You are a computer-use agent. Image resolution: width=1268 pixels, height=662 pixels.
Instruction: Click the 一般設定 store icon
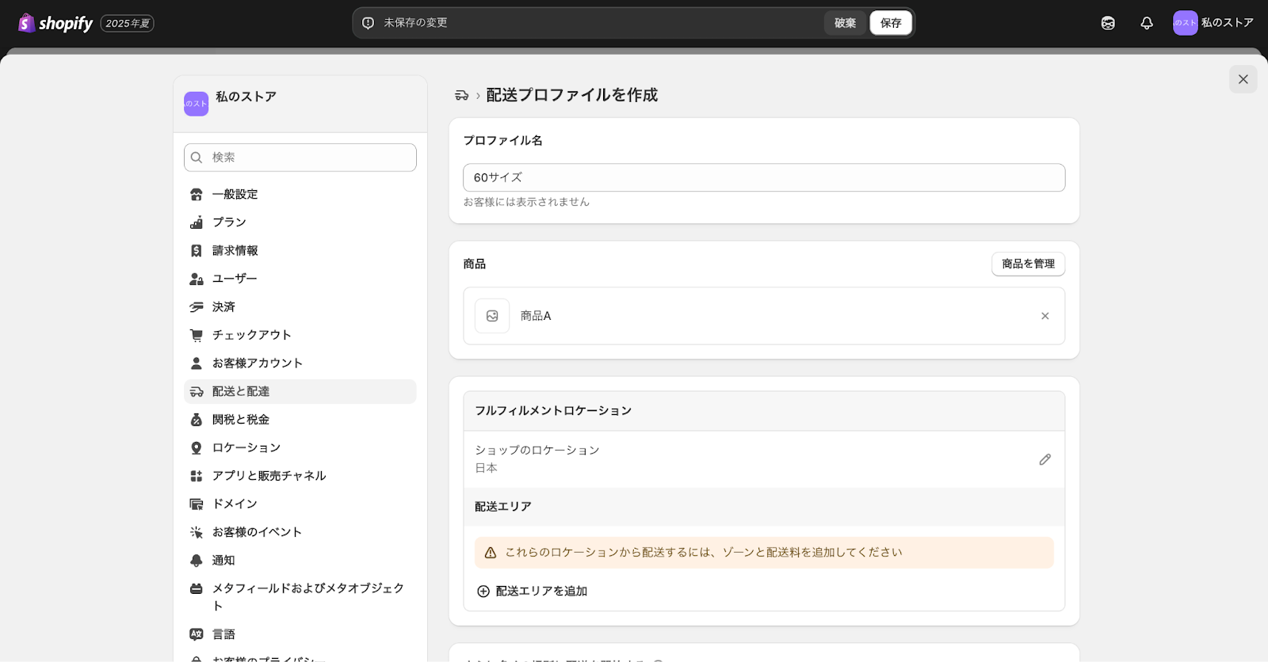(x=197, y=194)
